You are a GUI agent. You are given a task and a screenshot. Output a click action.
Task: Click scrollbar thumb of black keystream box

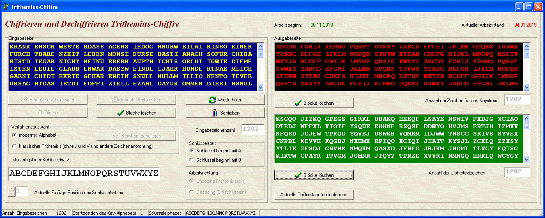tap(527, 53)
